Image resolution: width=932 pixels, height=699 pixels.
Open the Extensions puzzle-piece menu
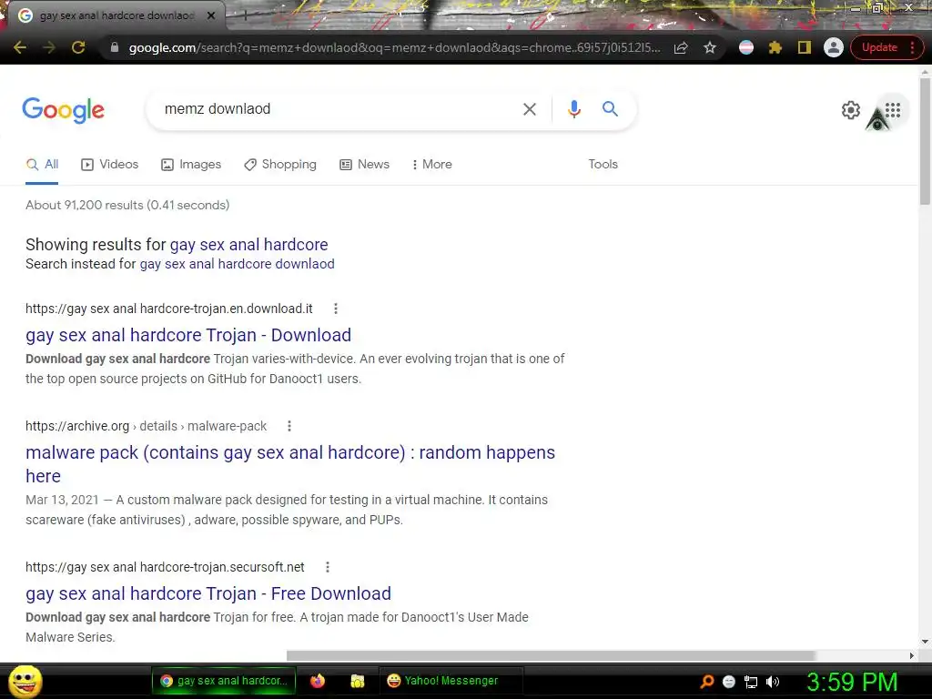pos(775,47)
